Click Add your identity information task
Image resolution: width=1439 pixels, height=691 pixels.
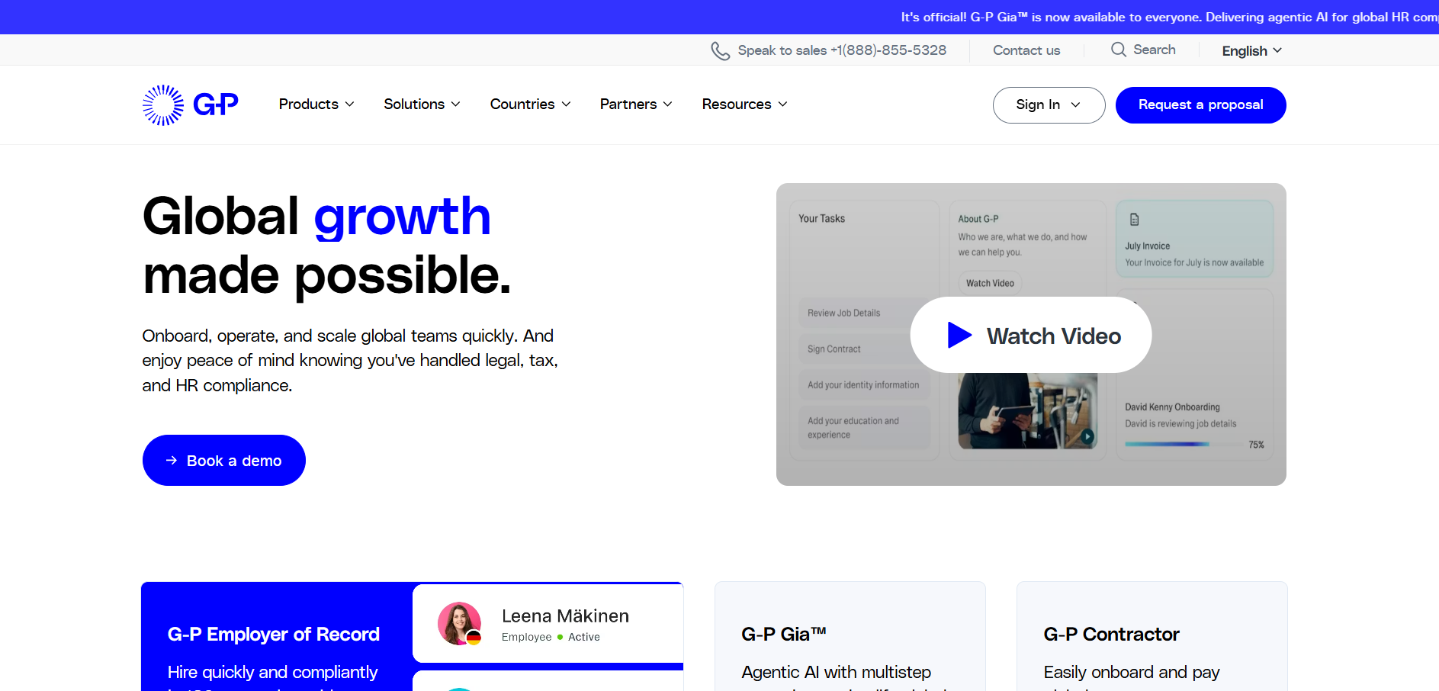point(863,384)
